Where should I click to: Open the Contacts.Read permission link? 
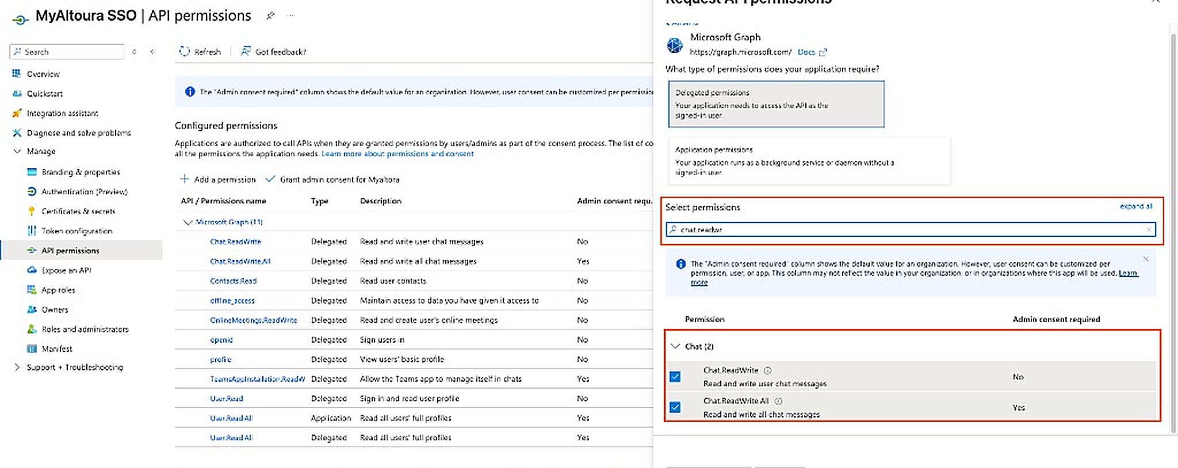233,281
